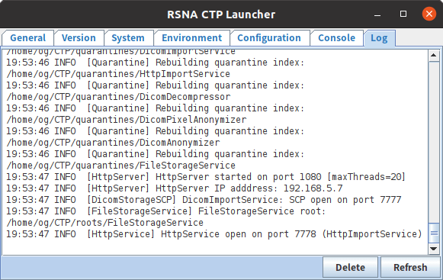
Task: Open the Console tab
Action: coord(336,38)
